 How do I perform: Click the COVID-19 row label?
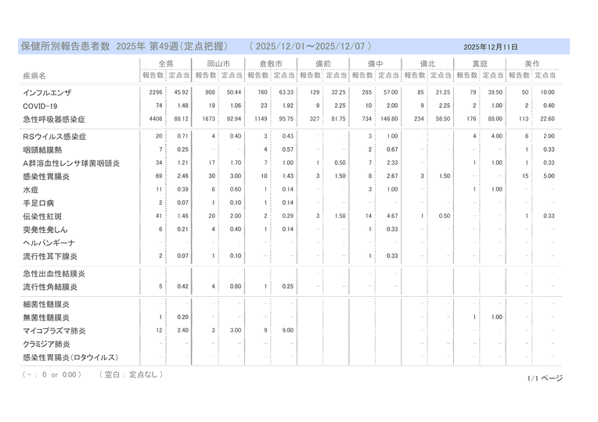40,105
